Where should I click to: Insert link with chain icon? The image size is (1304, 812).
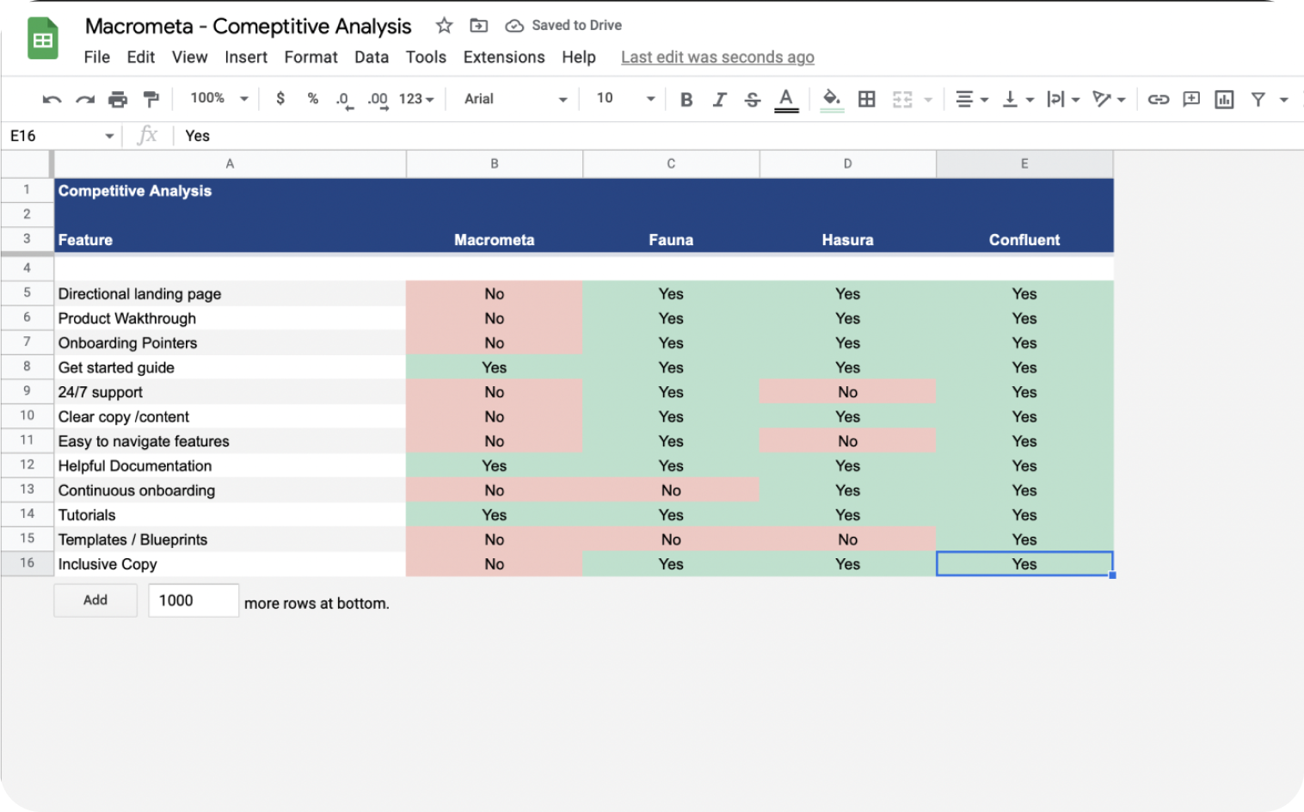[1159, 100]
